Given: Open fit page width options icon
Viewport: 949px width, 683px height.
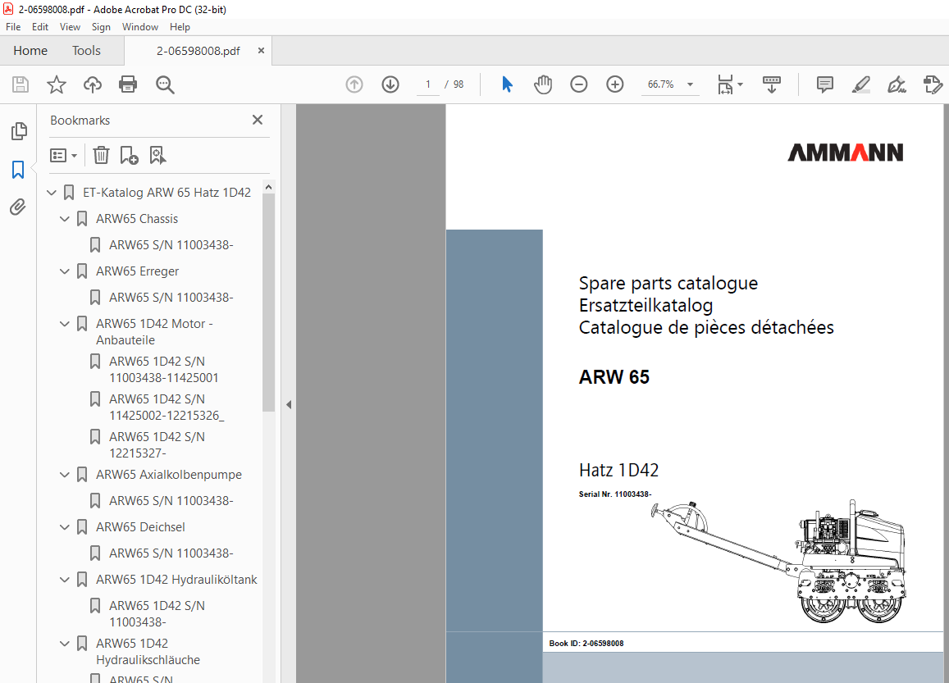Looking at the screenshot, I should coord(729,84).
